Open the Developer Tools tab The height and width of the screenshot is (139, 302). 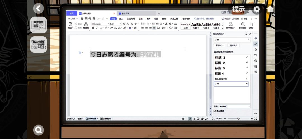pos(174,19)
